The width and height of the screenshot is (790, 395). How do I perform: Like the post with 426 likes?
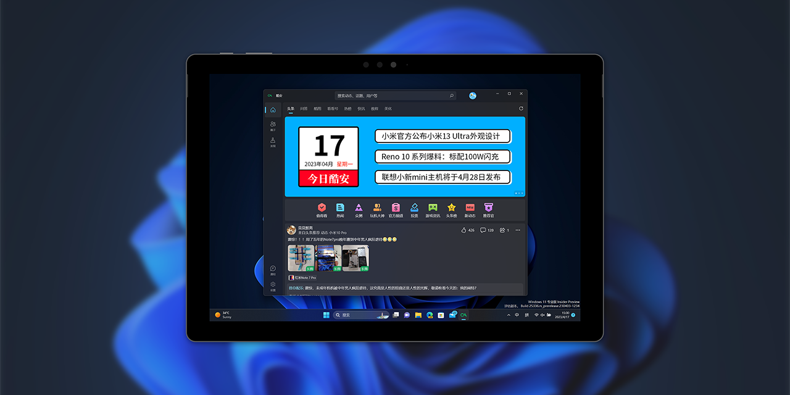pyautogui.click(x=468, y=230)
